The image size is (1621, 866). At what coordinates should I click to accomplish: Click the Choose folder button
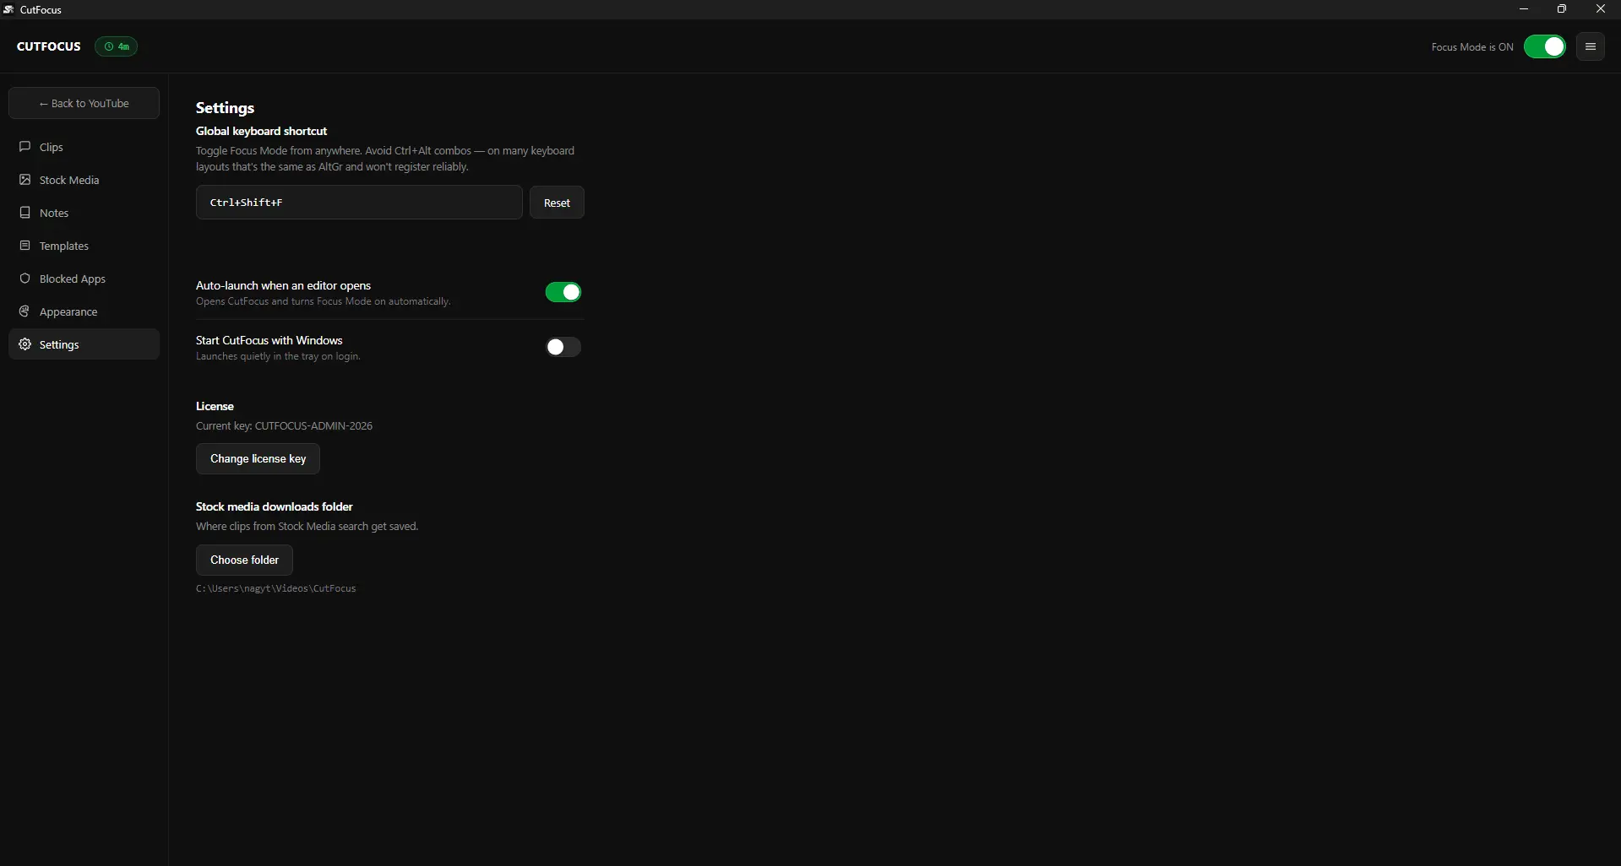(x=244, y=560)
